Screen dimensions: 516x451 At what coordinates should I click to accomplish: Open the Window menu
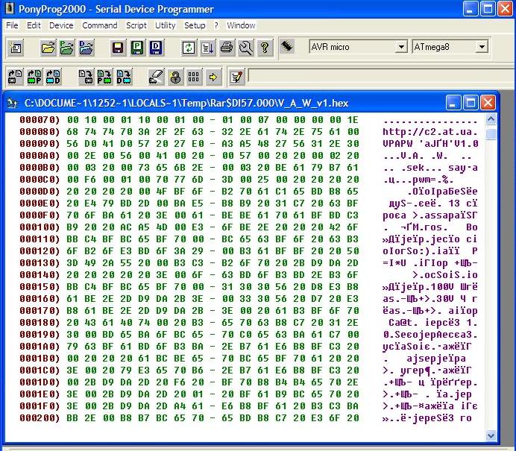tap(241, 25)
